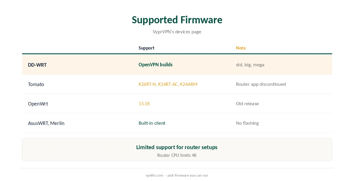Image resolution: width=354 pixels, height=181 pixels.
Task: Click the note 'std, big, mega'
Action: [x=250, y=65]
